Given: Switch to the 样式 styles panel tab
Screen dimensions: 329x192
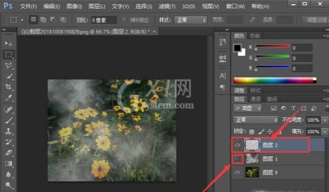Looking at the screenshot, I should 255,90.
